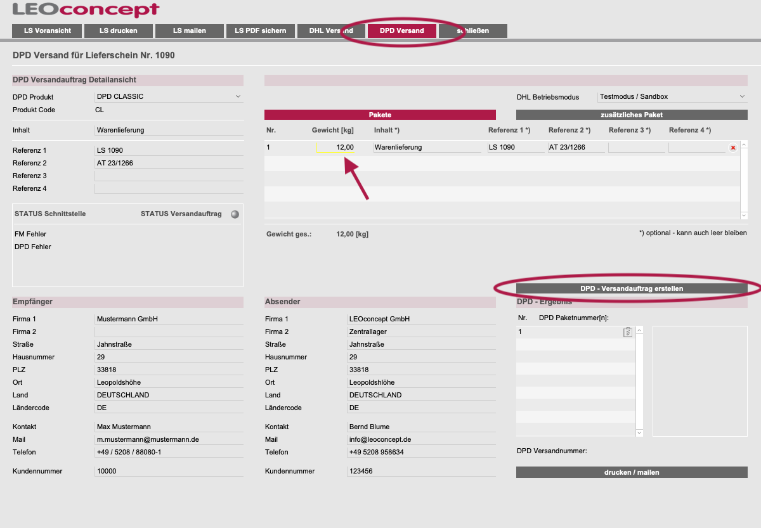Click the Empfänger Mail address field
Viewport: 761px width, 528px height.
point(169,439)
